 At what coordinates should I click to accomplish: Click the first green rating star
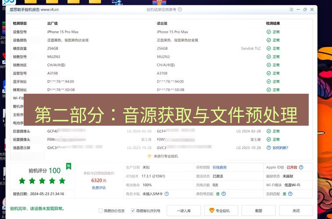click(22, 181)
